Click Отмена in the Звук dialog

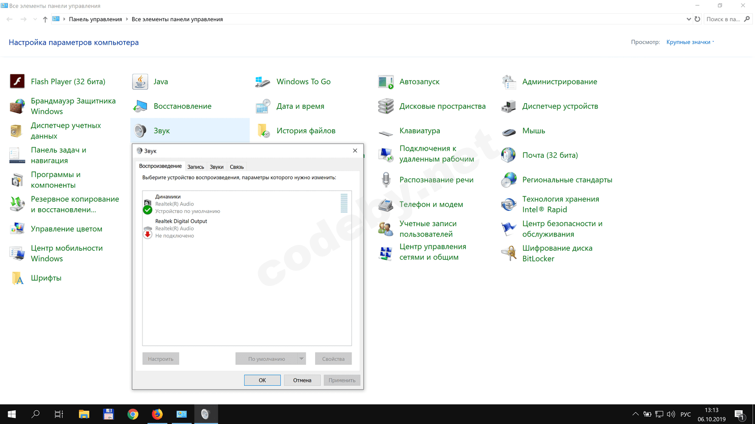(302, 380)
